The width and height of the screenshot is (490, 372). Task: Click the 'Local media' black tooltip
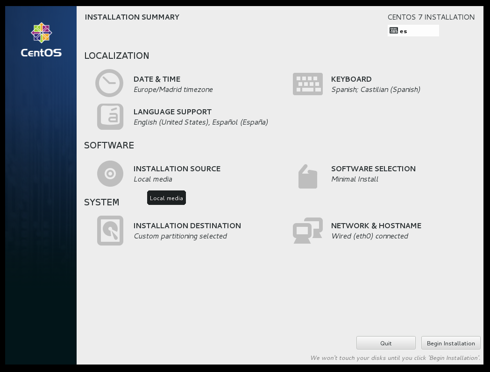tap(167, 198)
